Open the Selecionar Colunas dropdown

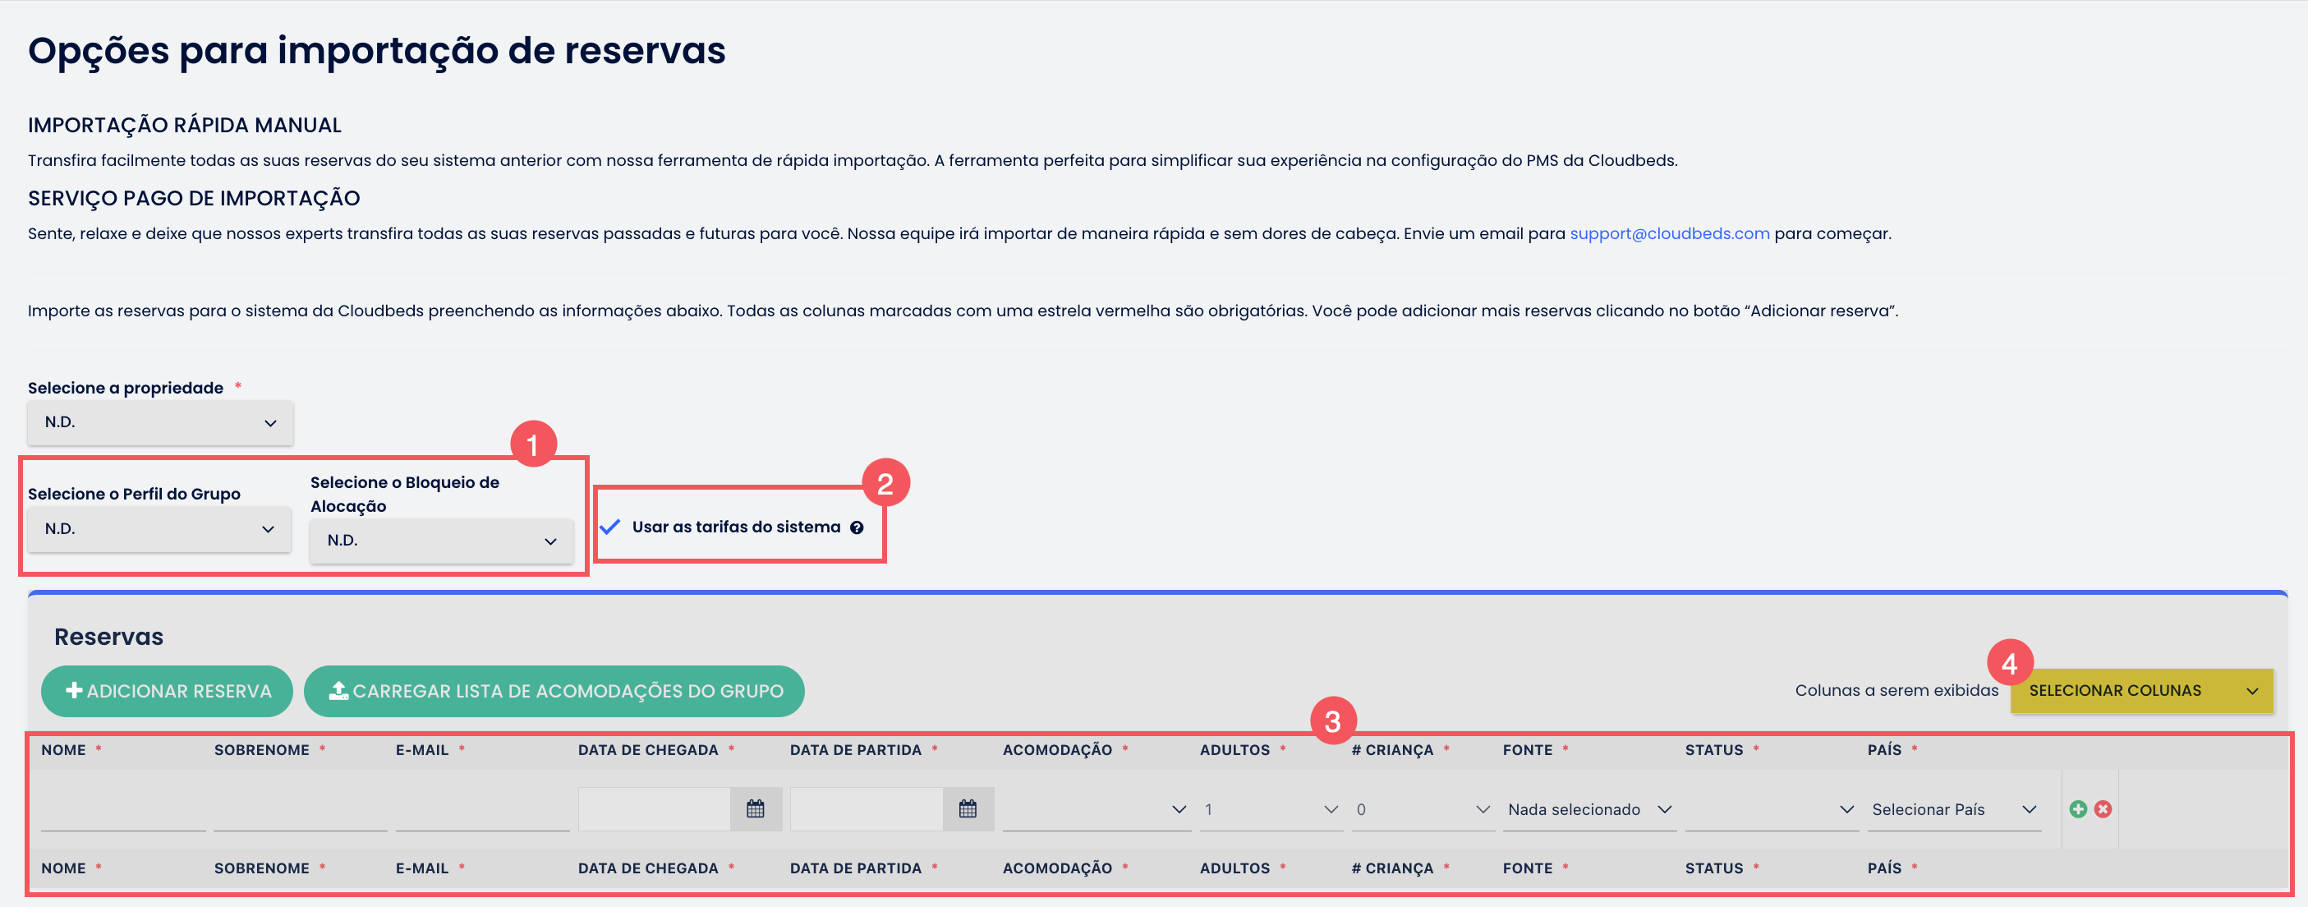click(2141, 690)
